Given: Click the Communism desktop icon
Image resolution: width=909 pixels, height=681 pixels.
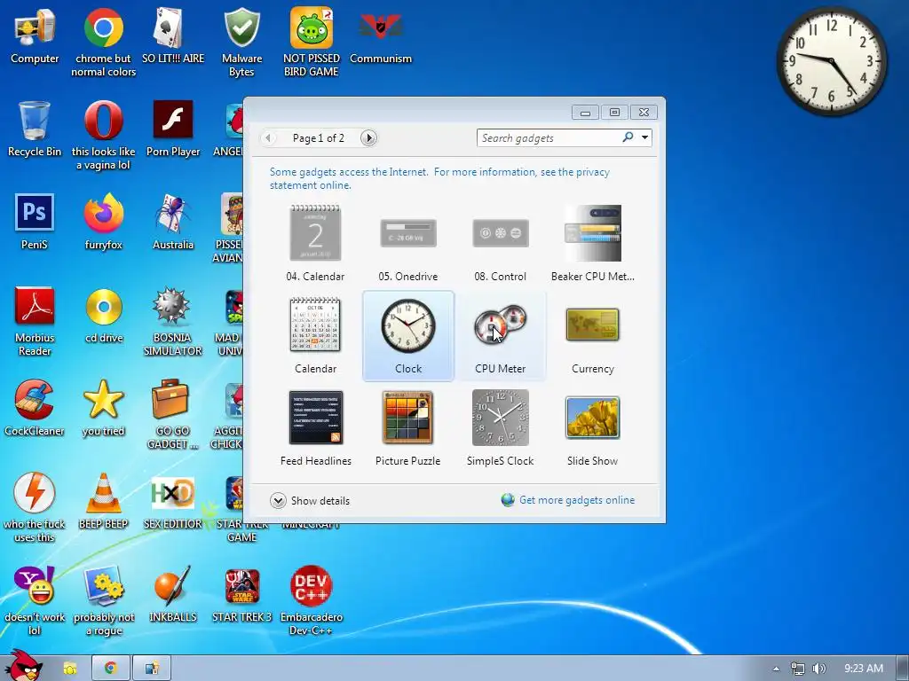Looking at the screenshot, I should 380,35.
